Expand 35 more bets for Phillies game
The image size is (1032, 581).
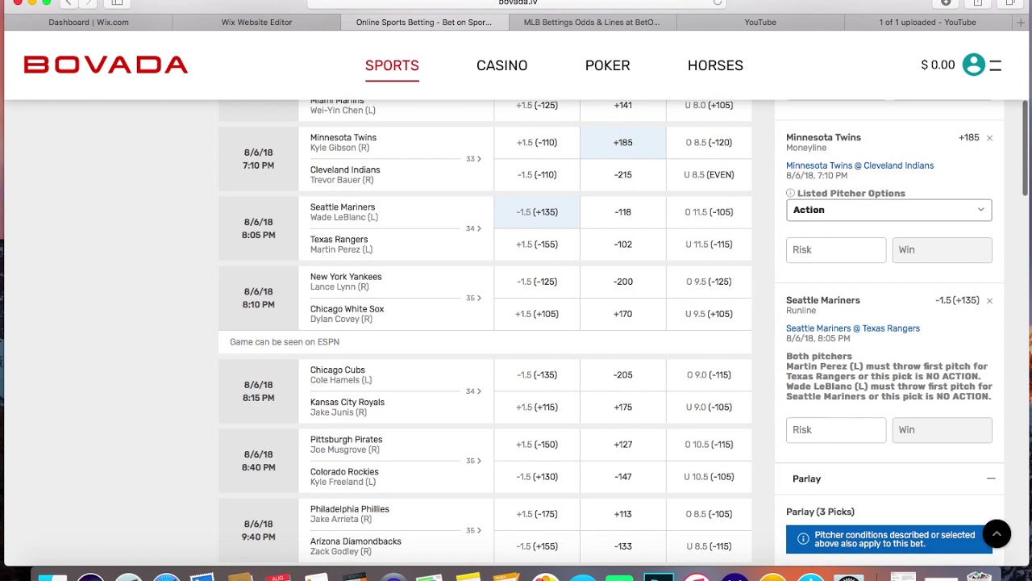click(473, 530)
